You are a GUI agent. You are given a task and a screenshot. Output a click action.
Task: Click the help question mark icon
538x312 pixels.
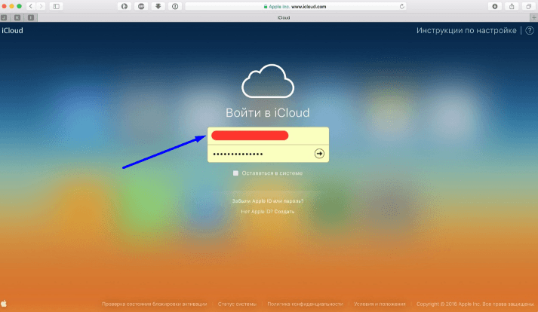pyautogui.click(x=530, y=30)
